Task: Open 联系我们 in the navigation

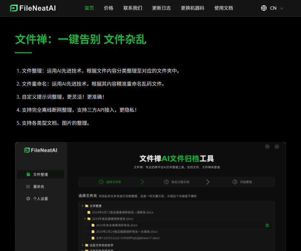Action: coord(133,8)
